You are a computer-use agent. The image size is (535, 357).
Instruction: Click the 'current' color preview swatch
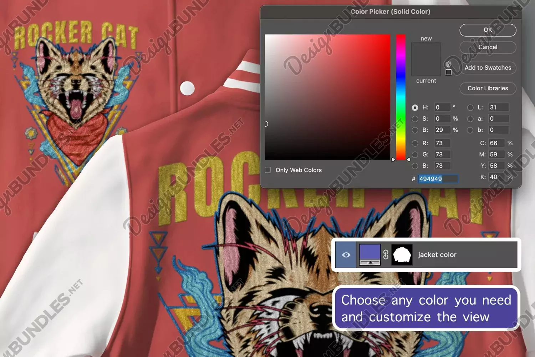pos(426,68)
